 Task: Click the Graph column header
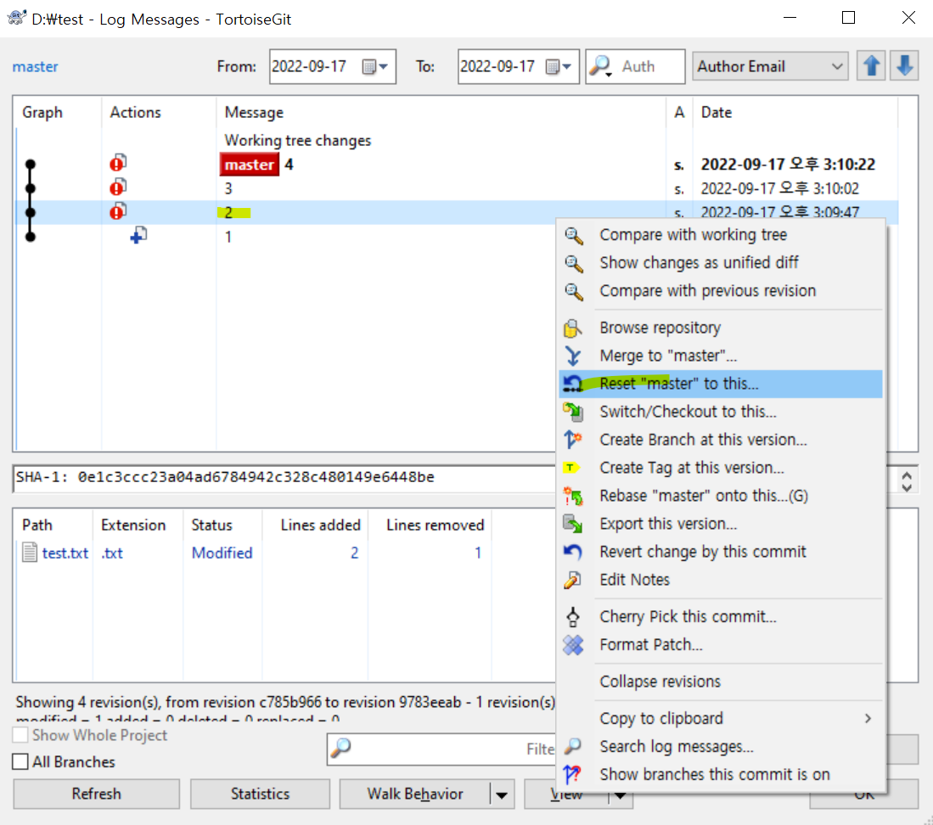point(58,112)
